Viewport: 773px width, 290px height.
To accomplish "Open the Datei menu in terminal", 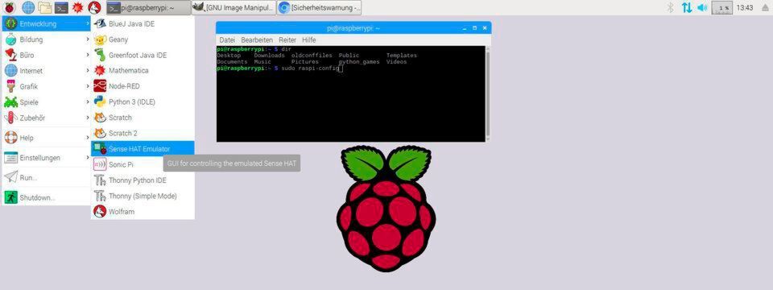I will pos(227,40).
